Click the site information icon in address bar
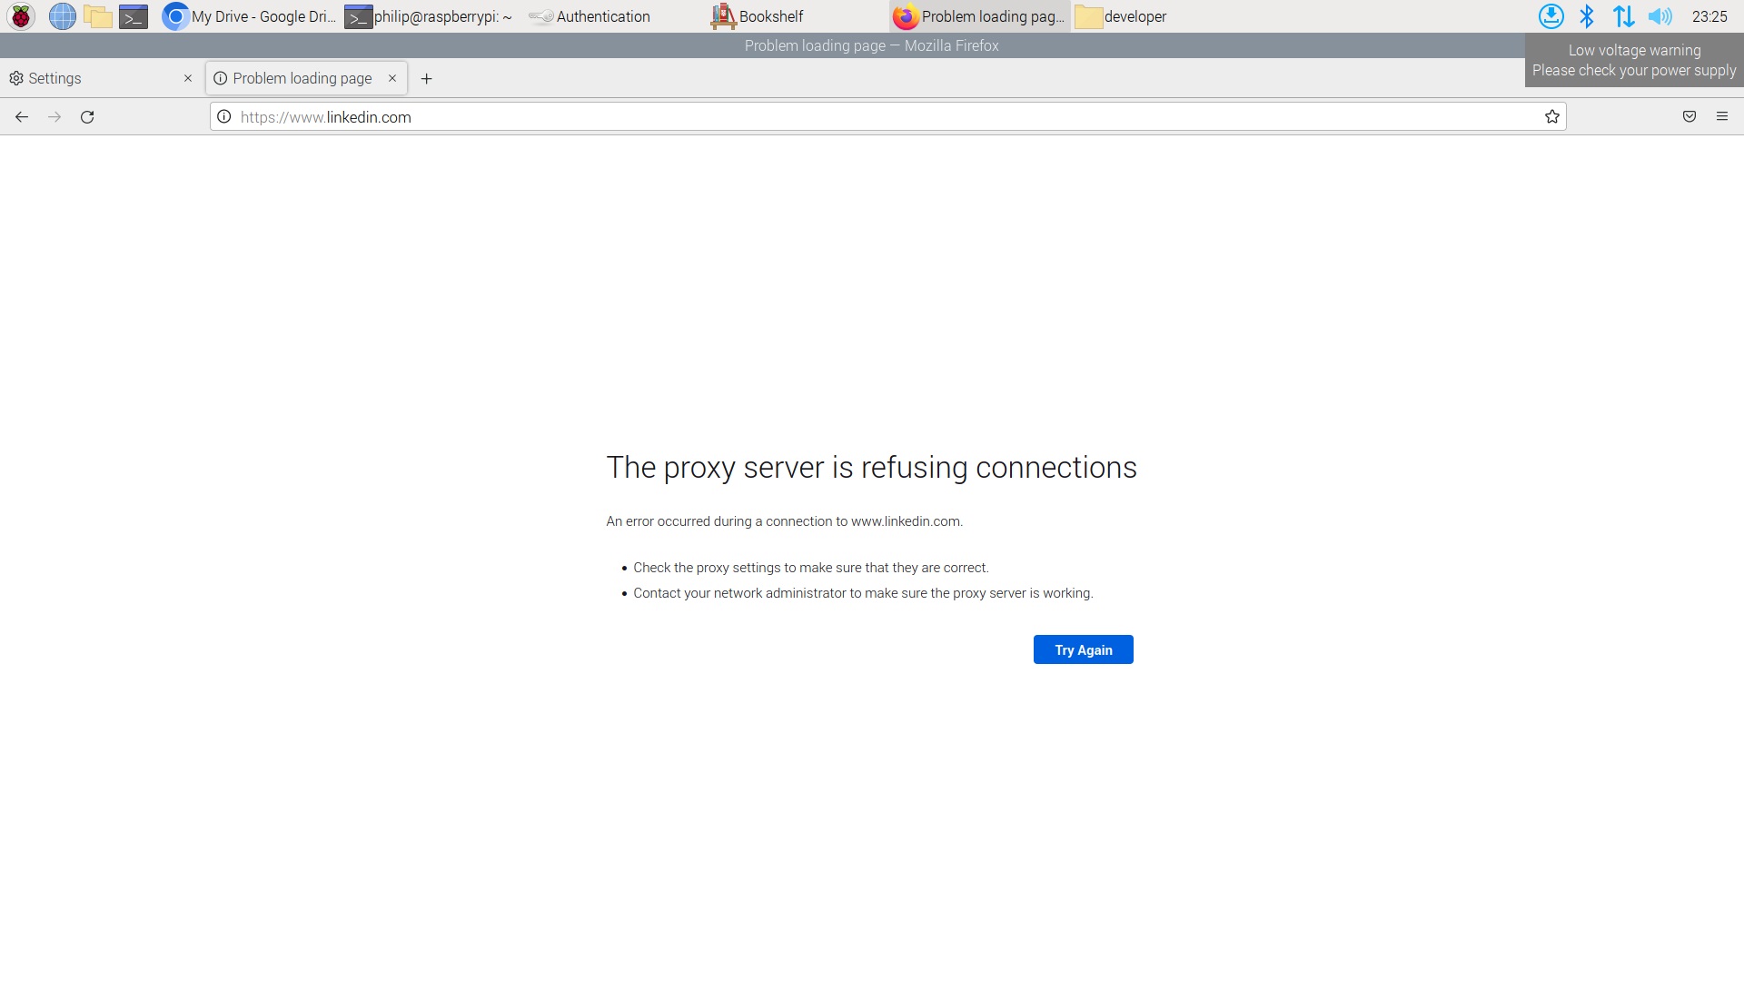This screenshot has width=1744, height=981. pos(224,116)
